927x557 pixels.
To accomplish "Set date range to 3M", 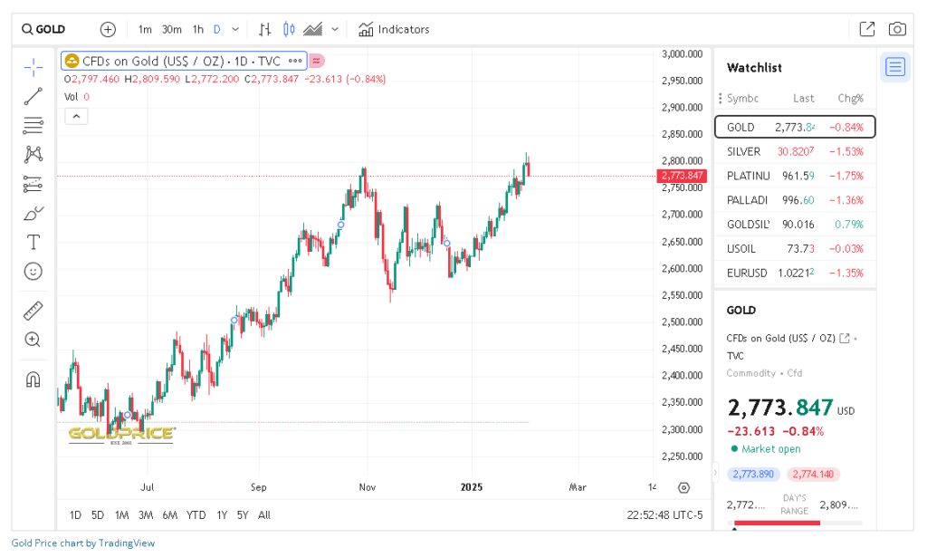I will [146, 515].
